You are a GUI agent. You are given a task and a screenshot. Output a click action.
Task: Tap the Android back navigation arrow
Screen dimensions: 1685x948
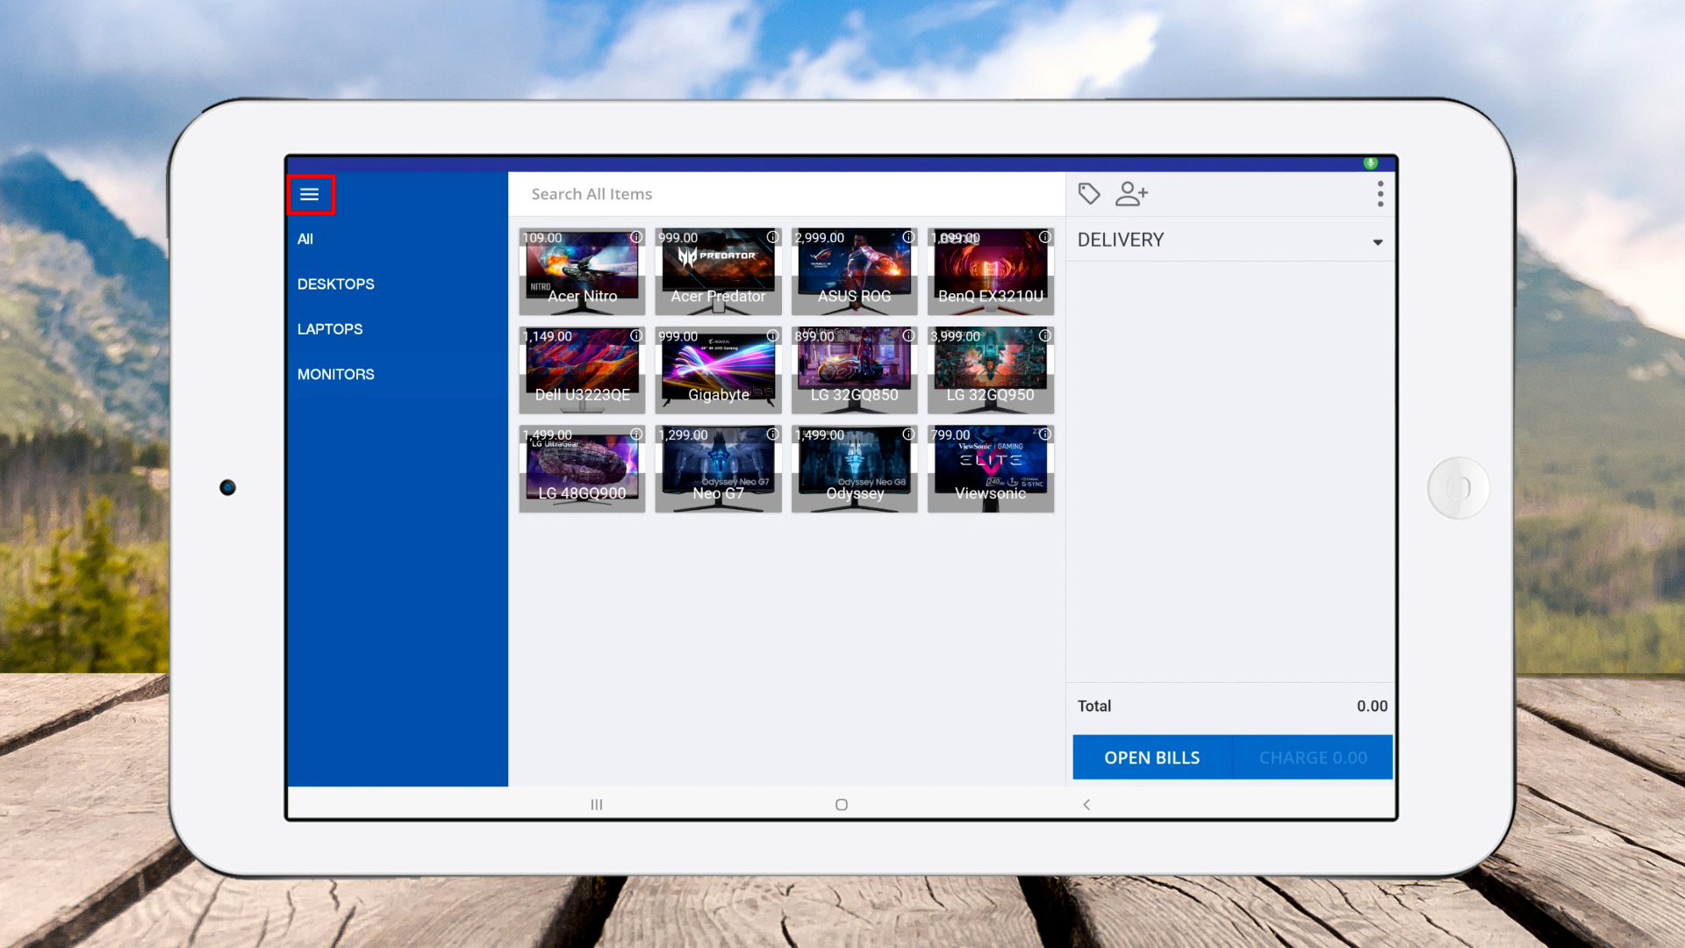(1086, 804)
